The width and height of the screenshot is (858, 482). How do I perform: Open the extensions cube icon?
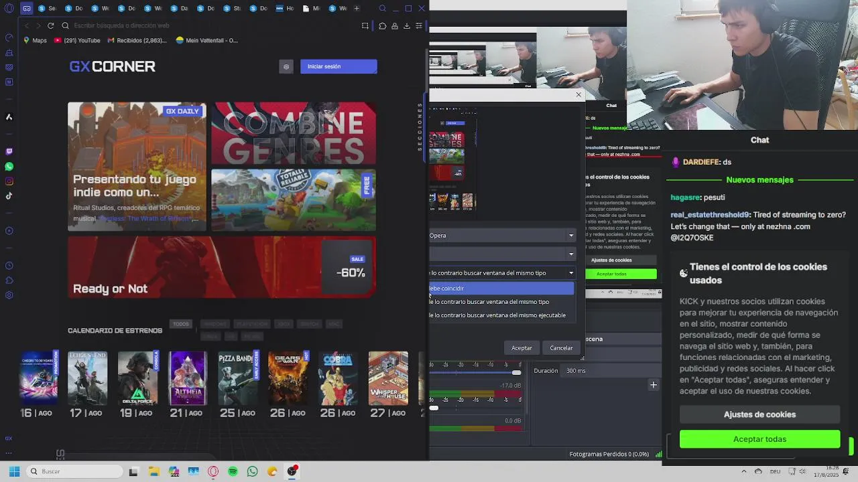(382, 25)
